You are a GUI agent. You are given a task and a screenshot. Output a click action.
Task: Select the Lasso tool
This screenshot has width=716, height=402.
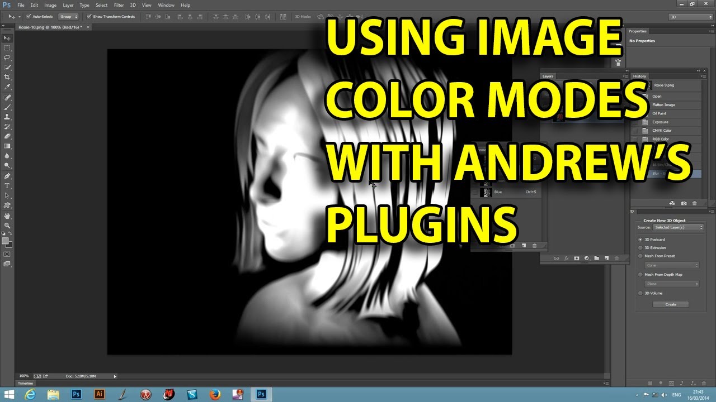point(7,58)
